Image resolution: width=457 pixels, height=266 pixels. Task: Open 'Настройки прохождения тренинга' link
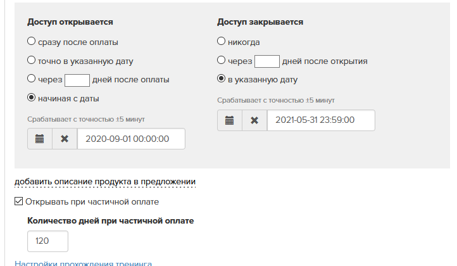[83, 263]
